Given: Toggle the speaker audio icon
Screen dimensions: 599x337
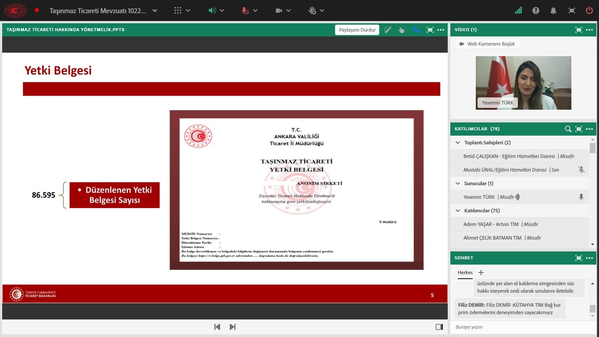Looking at the screenshot, I should point(212,11).
